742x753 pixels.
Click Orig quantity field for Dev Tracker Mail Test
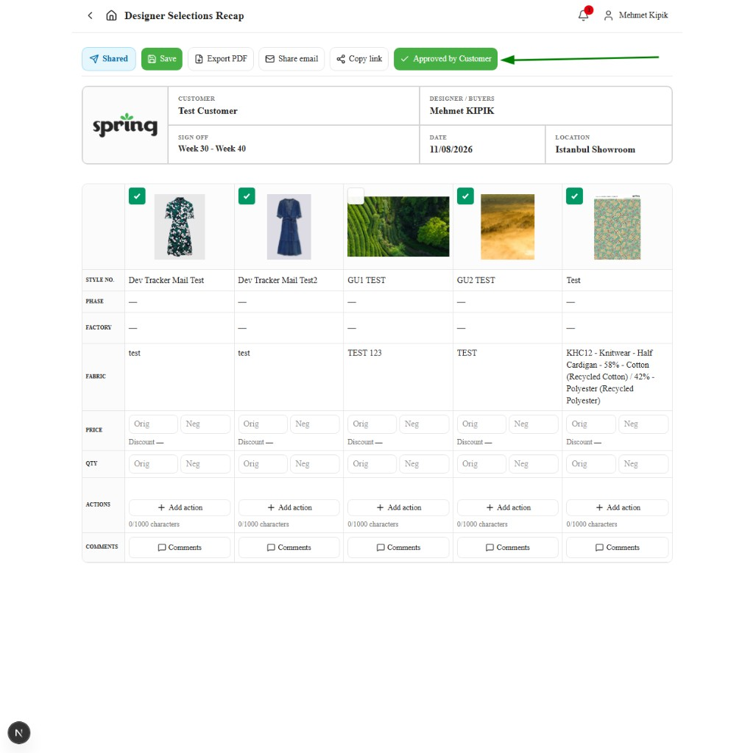pyautogui.click(x=153, y=464)
